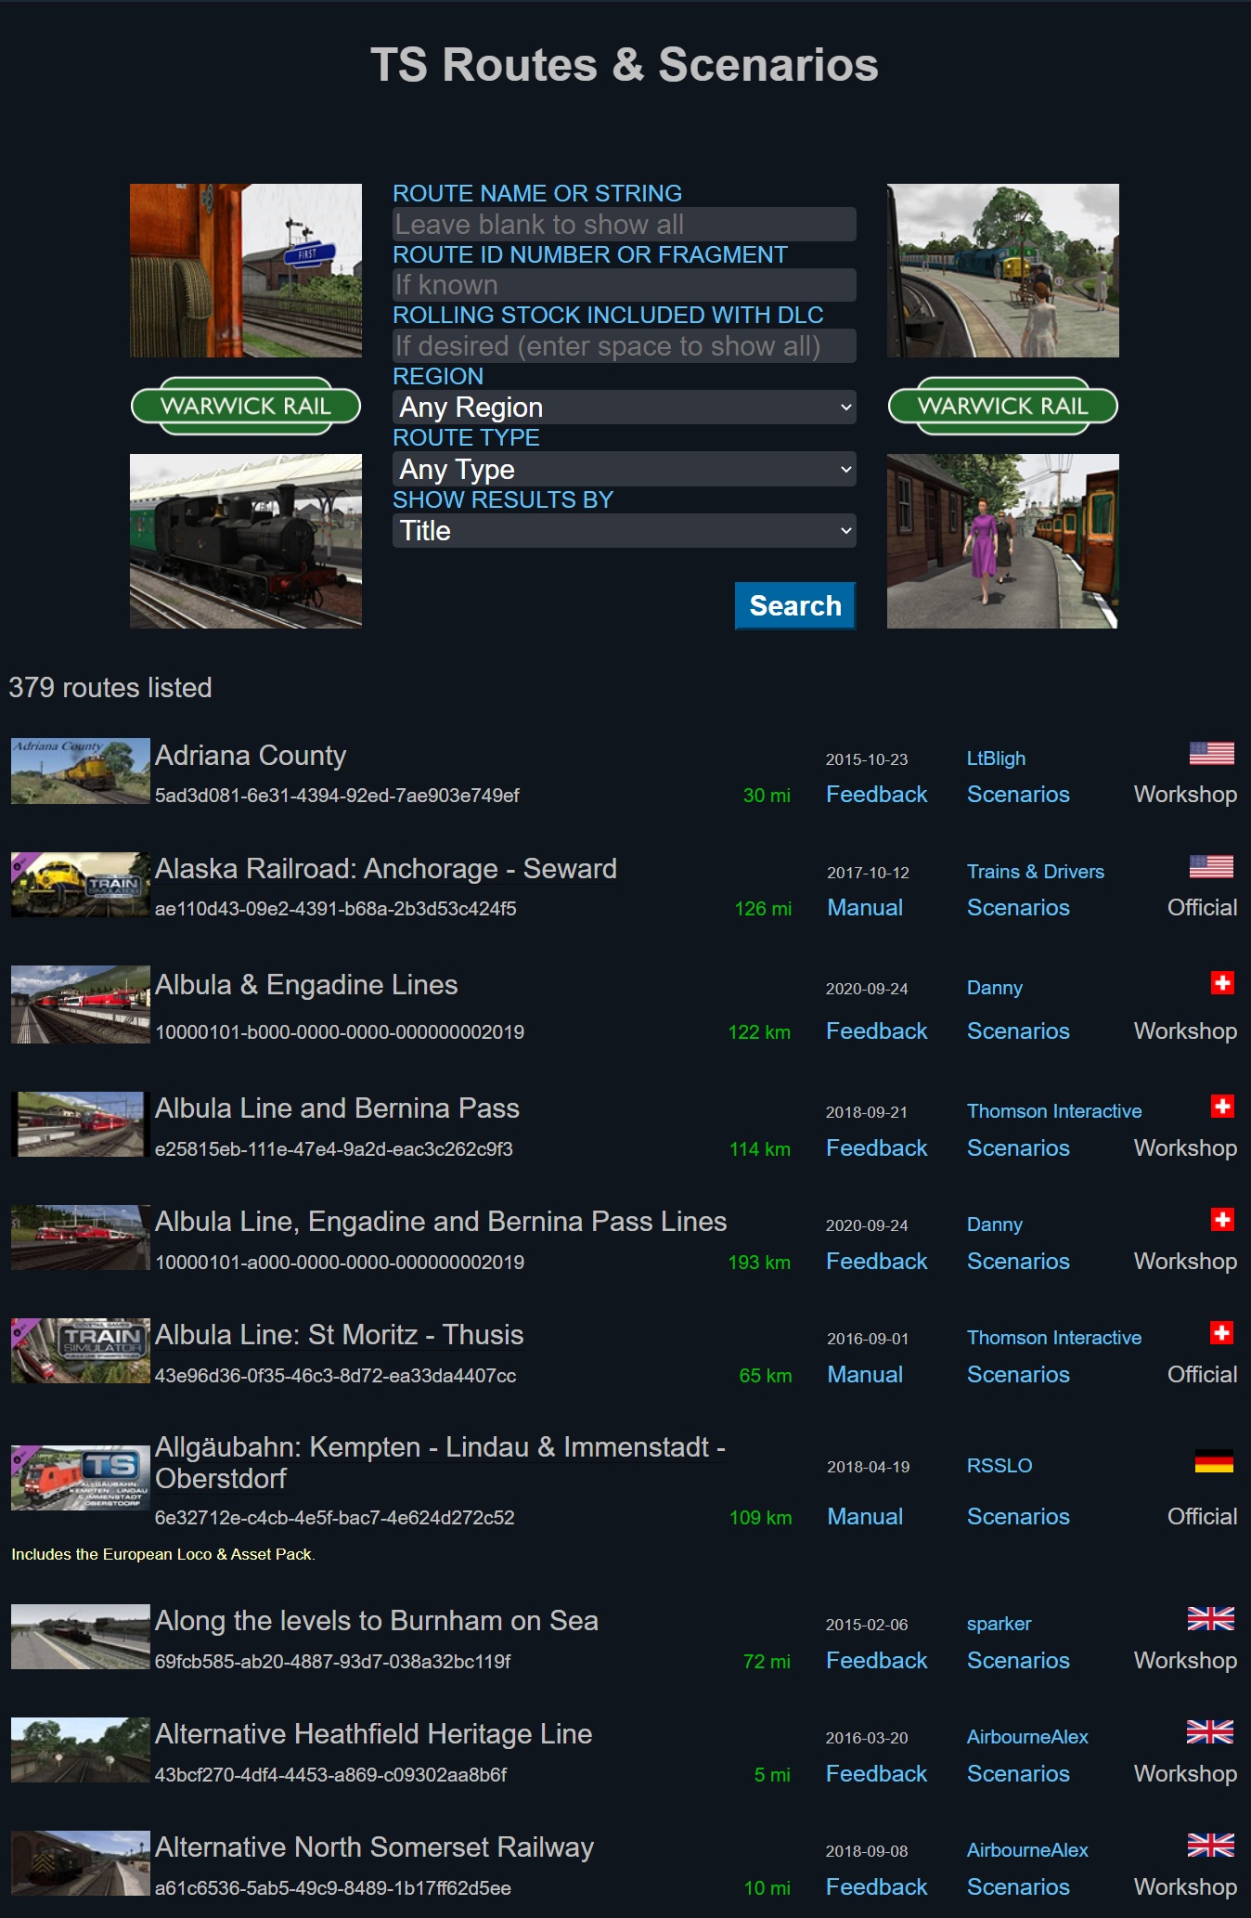Click the Swiss flag for Albula Line and Bernina Pass
This screenshot has width=1251, height=1918.
[x=1222, y=1106]
